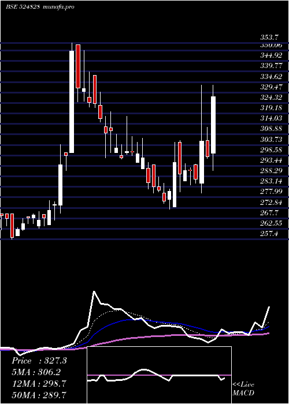Click the last white candlestick closing near 327

pos(213,125)
